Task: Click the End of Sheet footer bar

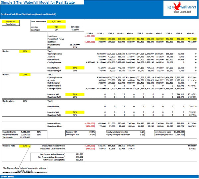Action: pos(99,177)
